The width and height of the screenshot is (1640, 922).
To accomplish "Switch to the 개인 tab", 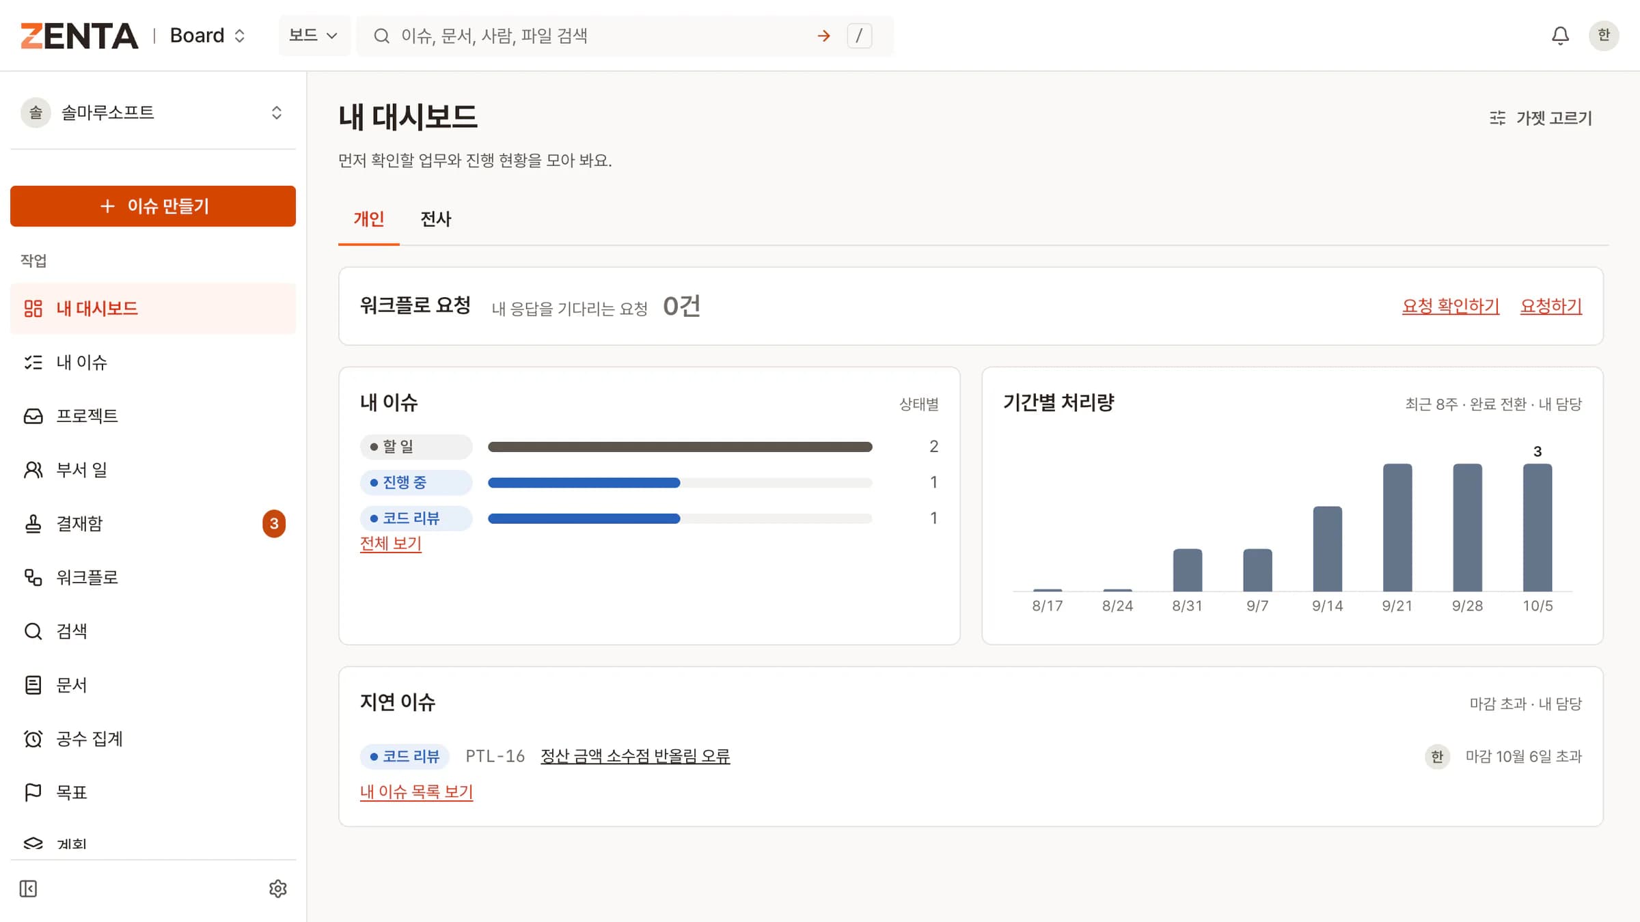I will (x=368, y=219).
